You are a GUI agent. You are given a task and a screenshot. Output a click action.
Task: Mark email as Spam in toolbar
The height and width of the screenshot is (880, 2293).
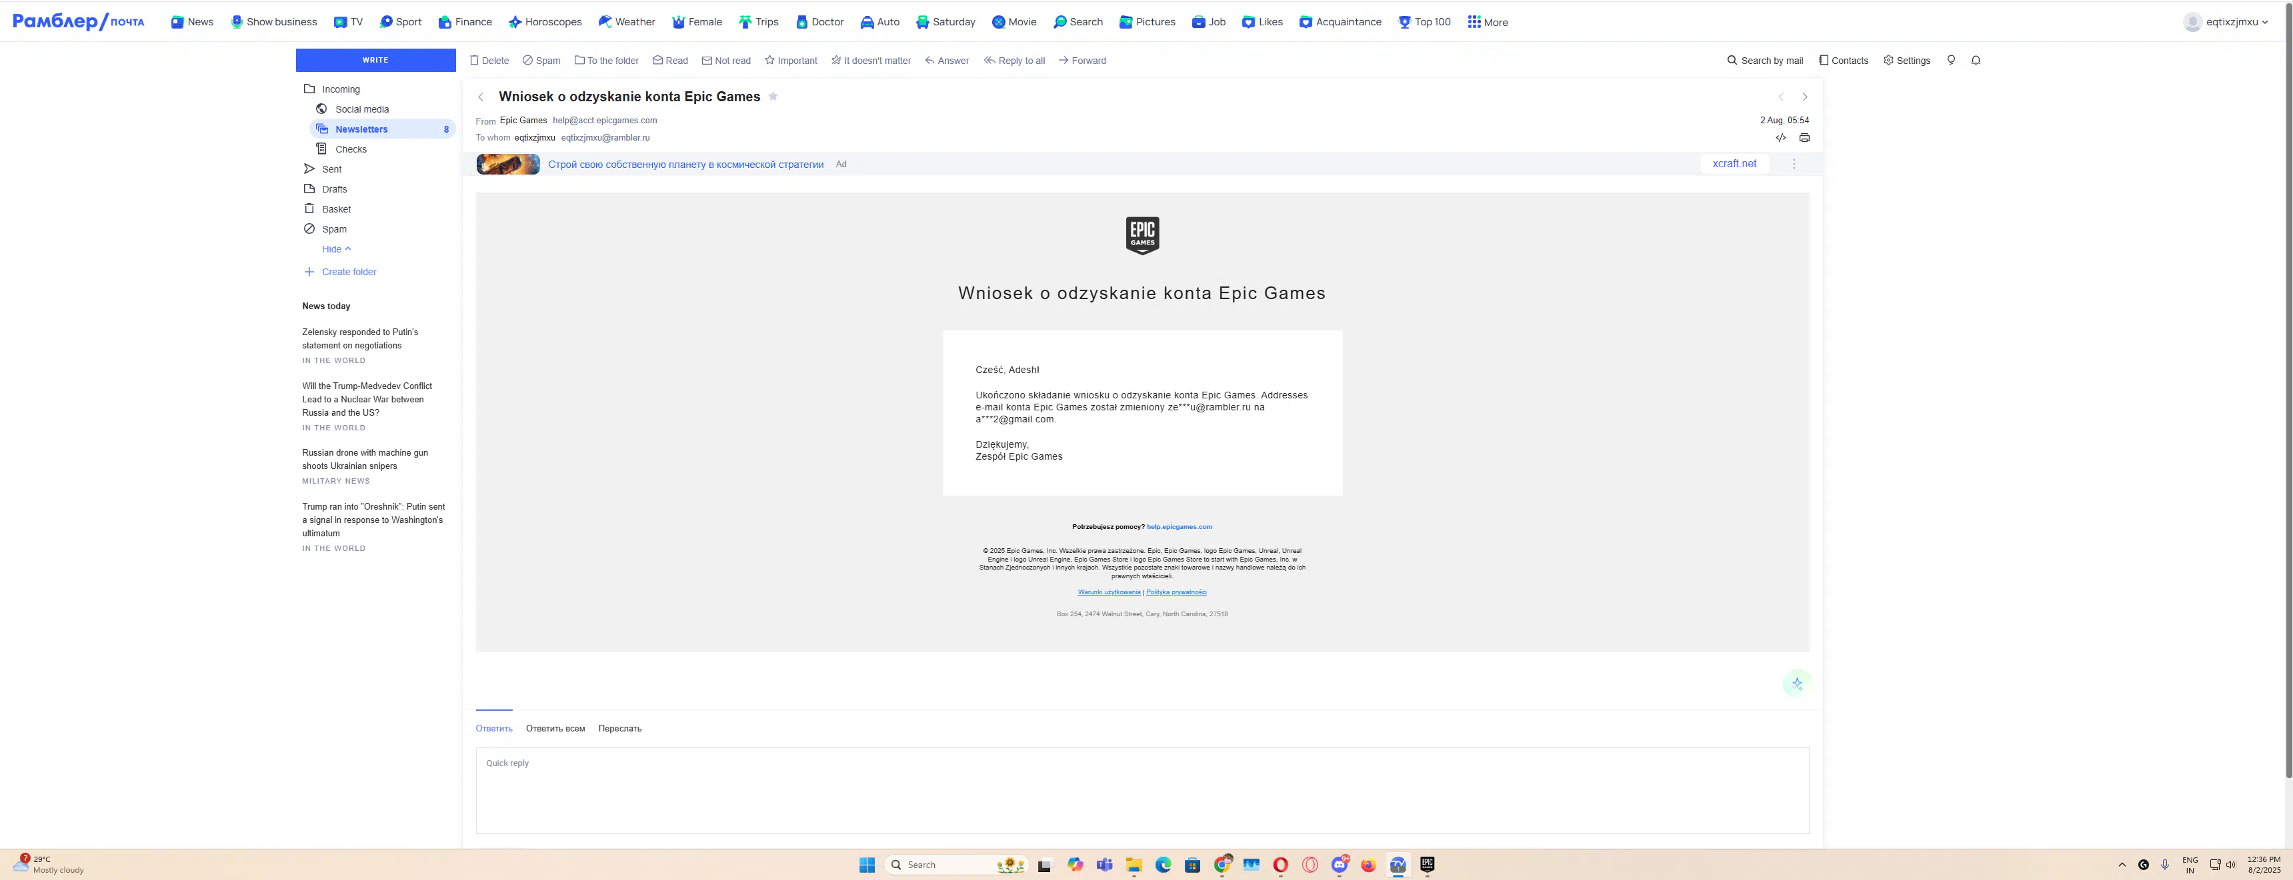(541, 61)
